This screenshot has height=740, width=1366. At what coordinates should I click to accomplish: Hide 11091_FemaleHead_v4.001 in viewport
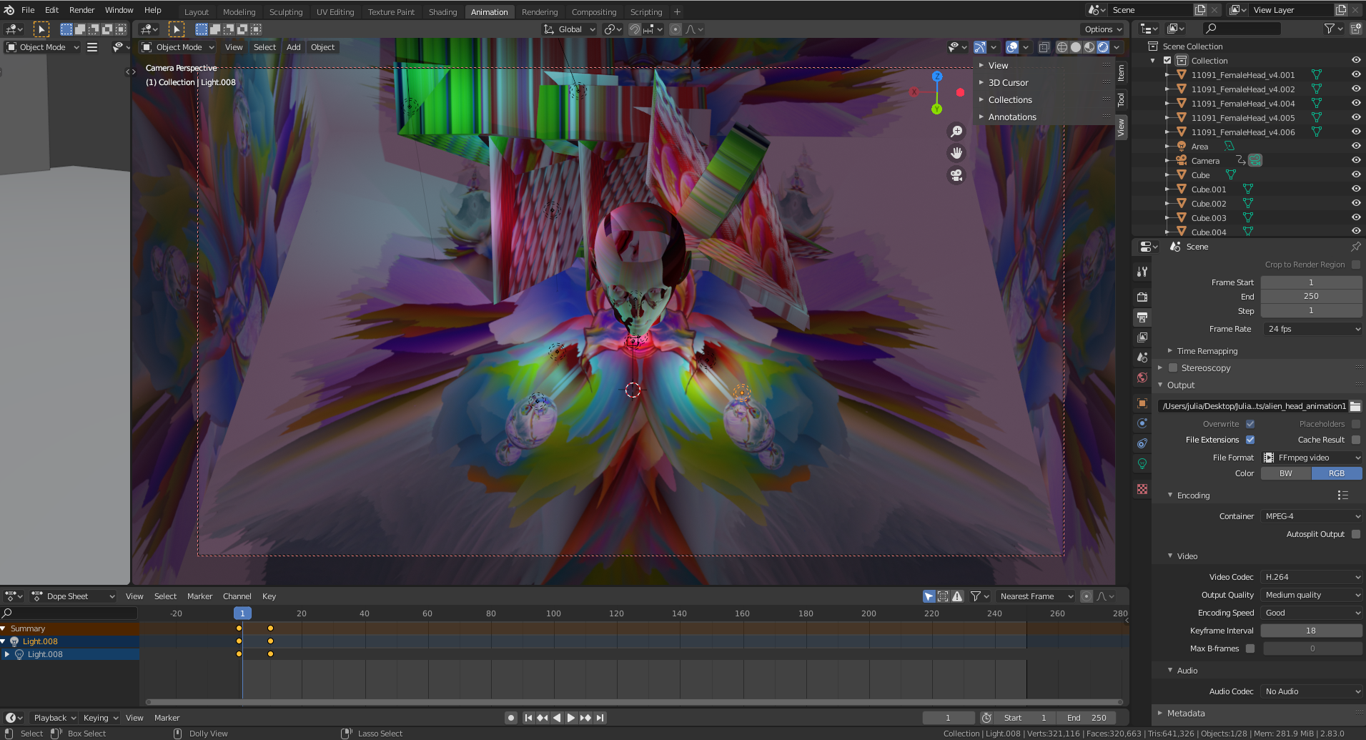(1356, 74)
